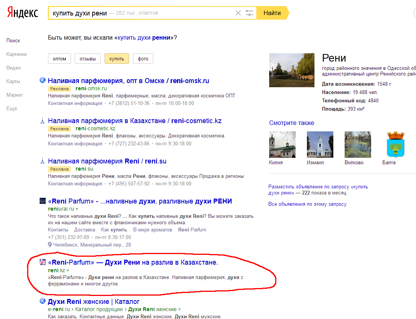Click the Челябинск, Минеральный пер., 20 address
The height and width of the screenshot is (319, 416).
[92, 245]
